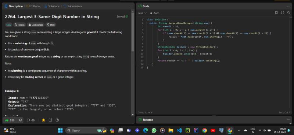Show hidden system tray icons chevron
Viewport: 294px width, 135px height.
click(x=239, y=130)
